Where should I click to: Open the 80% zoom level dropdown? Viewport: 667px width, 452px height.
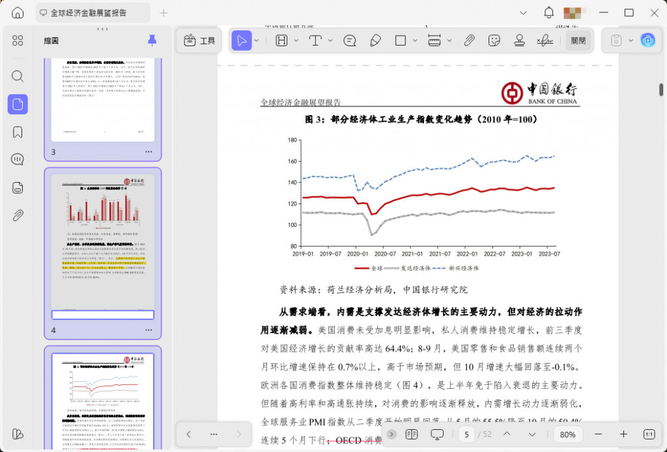(x=567, y=434)
